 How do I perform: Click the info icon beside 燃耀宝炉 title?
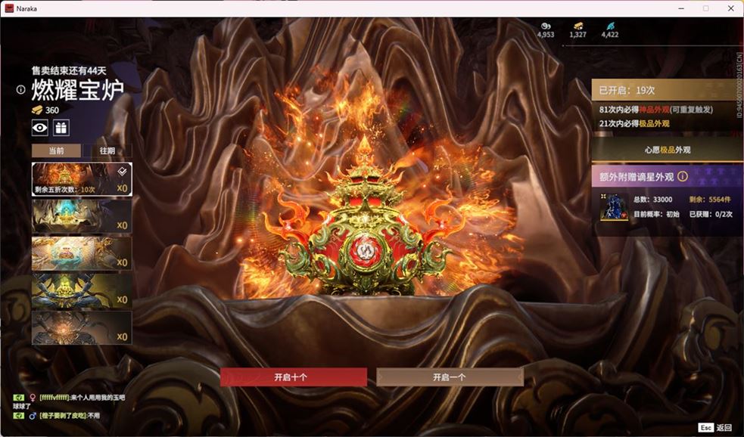[21, 89]
